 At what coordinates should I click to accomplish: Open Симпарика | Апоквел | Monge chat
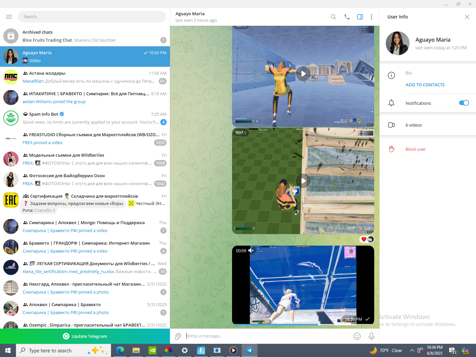click(85, 226)
